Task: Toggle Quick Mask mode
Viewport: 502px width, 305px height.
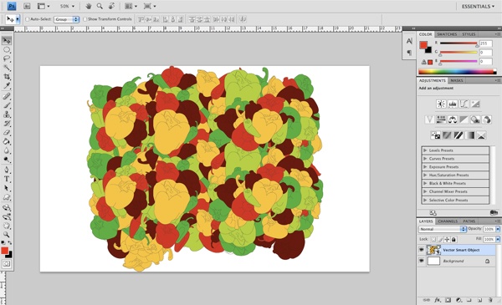Action: tap(7, 264)
